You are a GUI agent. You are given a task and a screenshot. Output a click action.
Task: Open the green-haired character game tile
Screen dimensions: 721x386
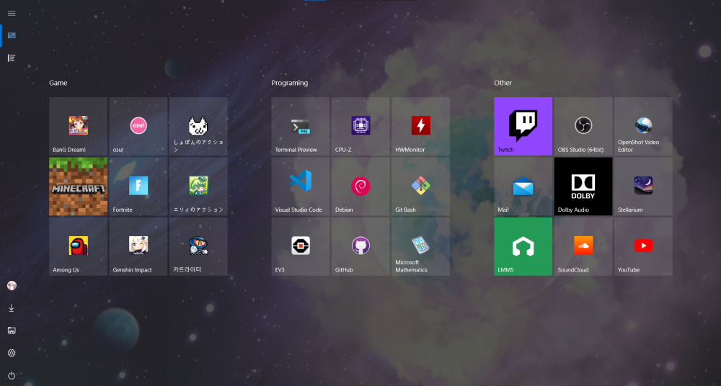198,186
